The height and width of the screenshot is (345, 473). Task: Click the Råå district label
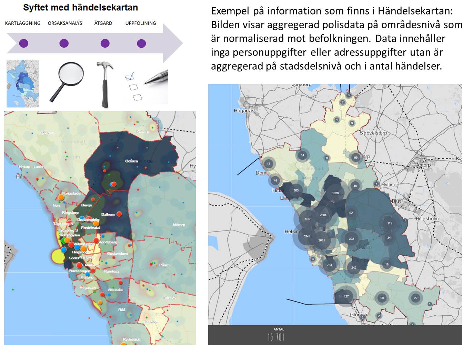click(122, 310)
